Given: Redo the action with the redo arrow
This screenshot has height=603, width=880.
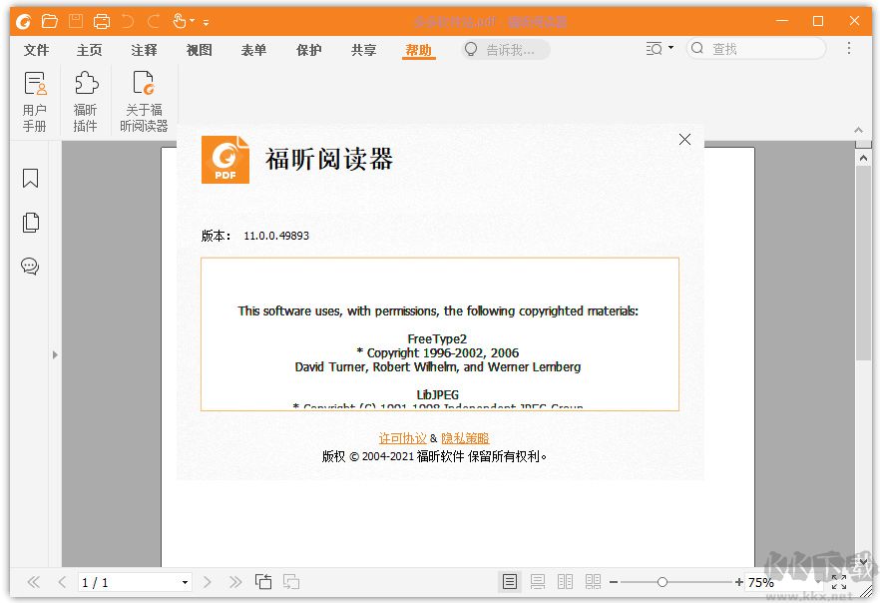Looking at the screenshot, I should pyautogui.click(x=154, y=21).
